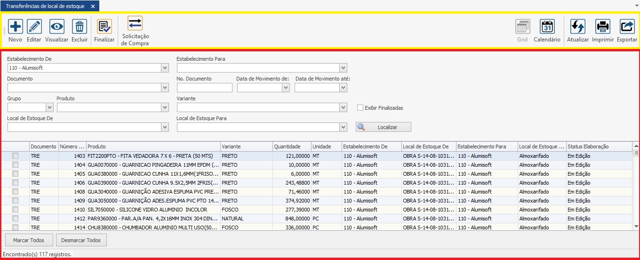Sort by the Quantidade column header
Viewport: 640px width, 260px height.
(x=291, y=146)
